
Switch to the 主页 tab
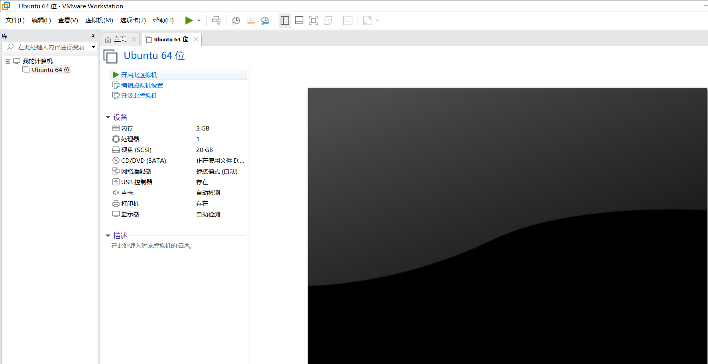pyautogui.click(x=120, y=39)
